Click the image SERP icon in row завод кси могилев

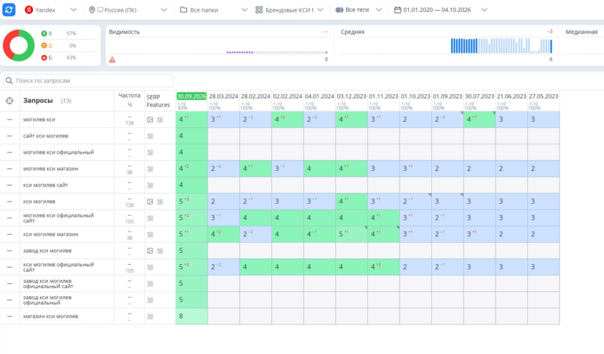point(150,251)
